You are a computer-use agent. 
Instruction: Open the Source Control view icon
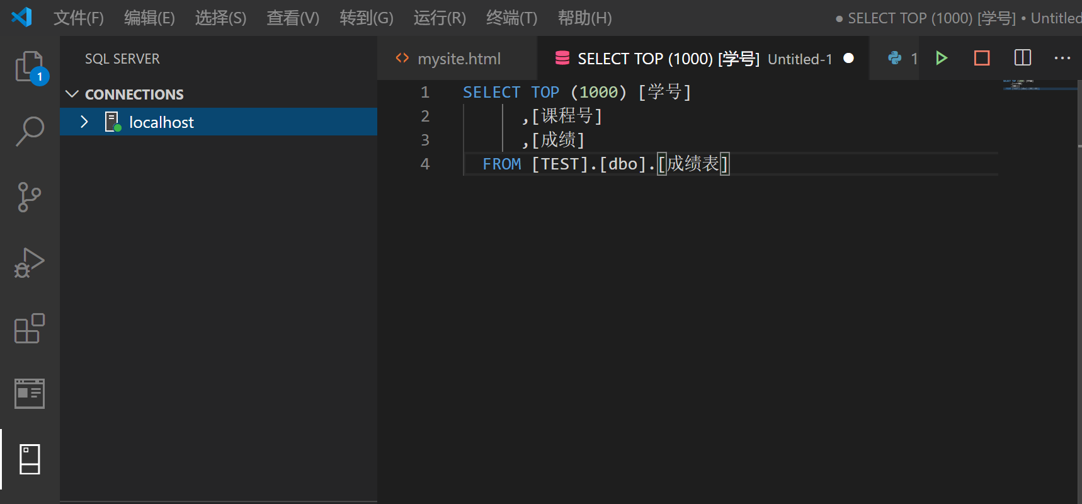30,197
